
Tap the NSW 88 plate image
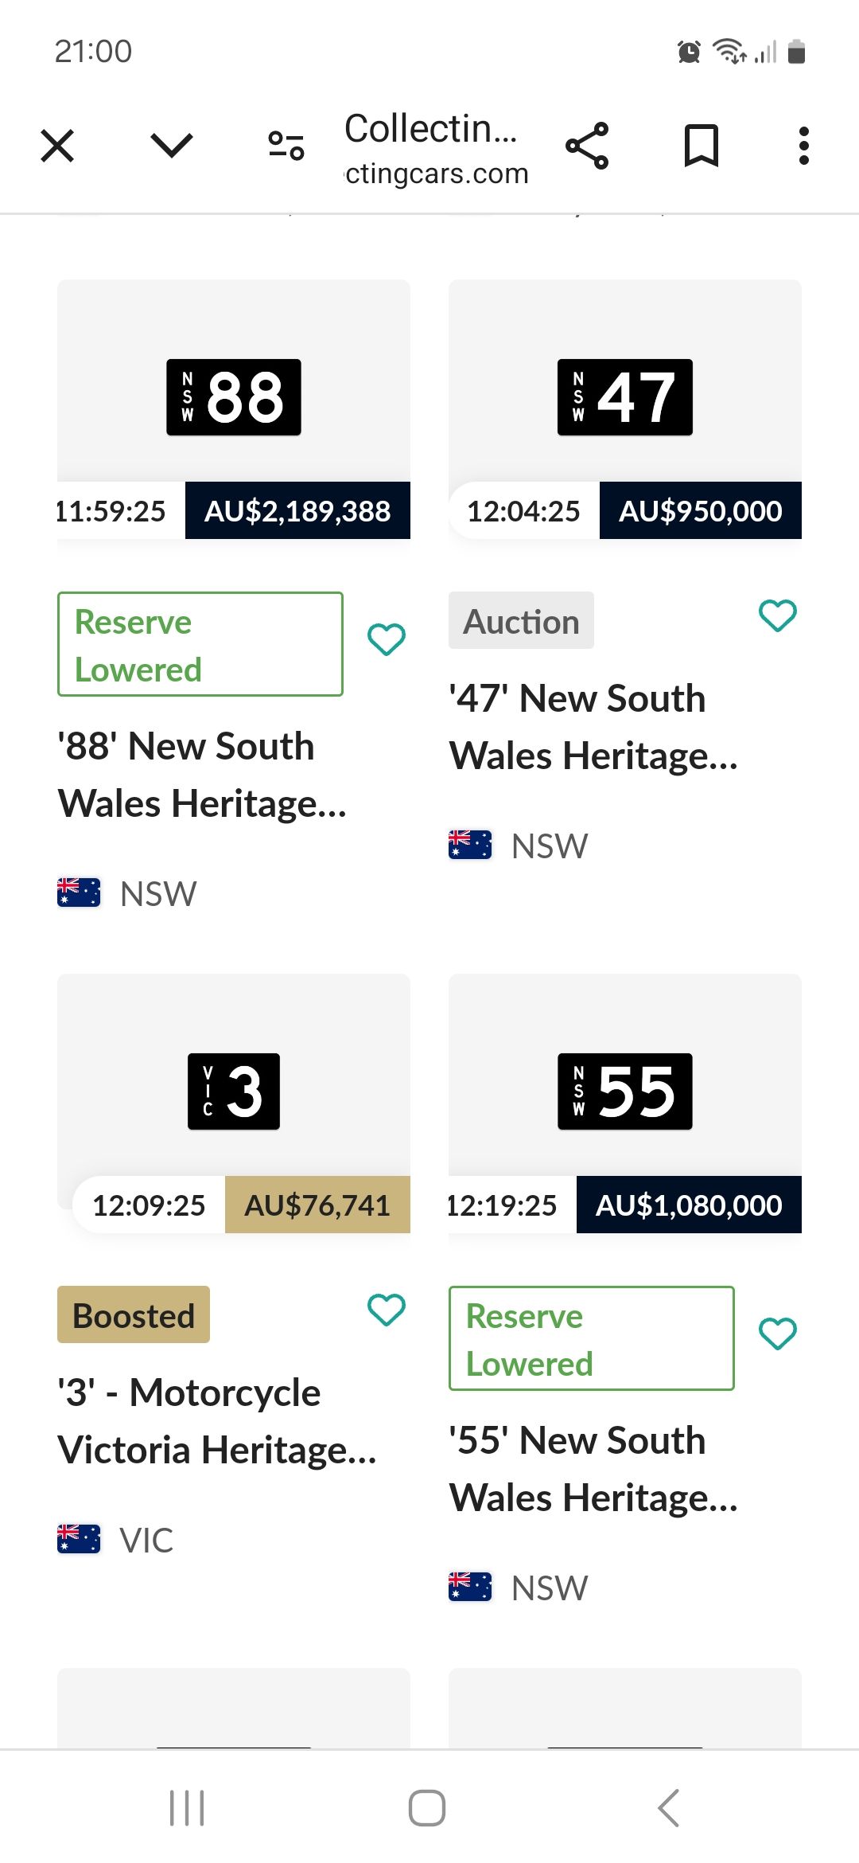(234, 397)
